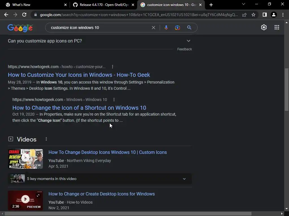289x216 pixels.
Task: Click howtogeek.com customize-your URL breadcrumb
Action: coord(56,67)
